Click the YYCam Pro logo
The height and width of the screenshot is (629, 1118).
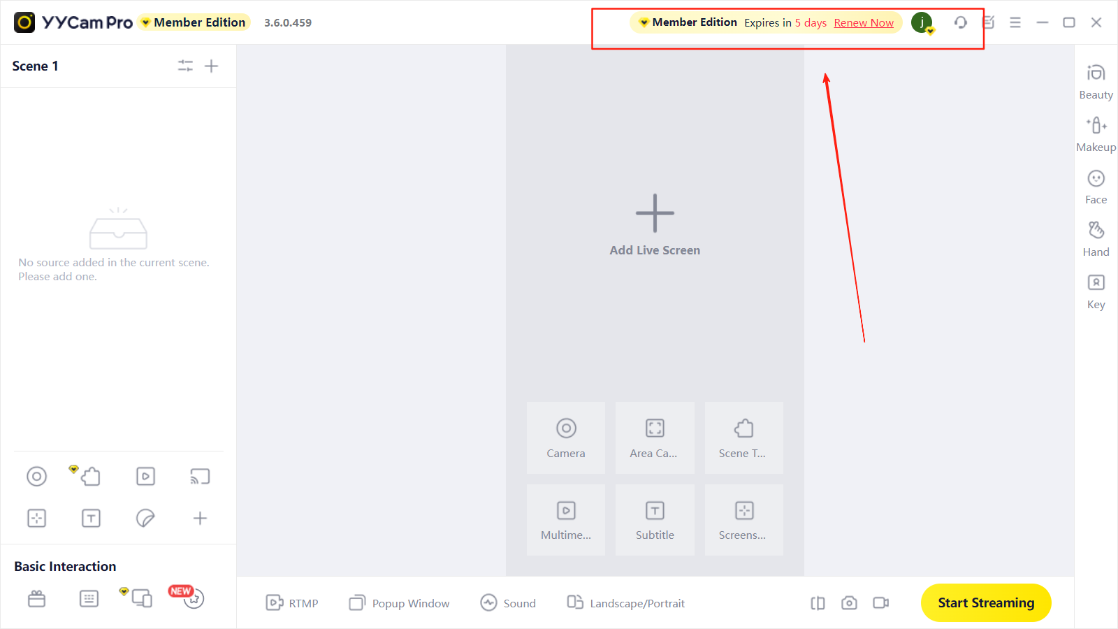[x=73, y=22]
